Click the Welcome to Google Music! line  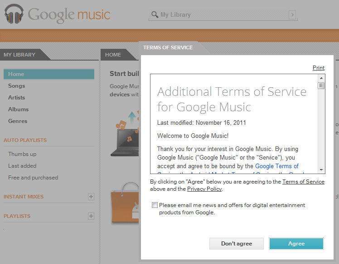(193, 136)
